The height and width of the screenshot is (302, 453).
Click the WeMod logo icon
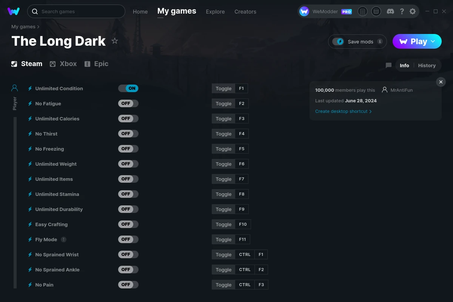tap(14, 11)
